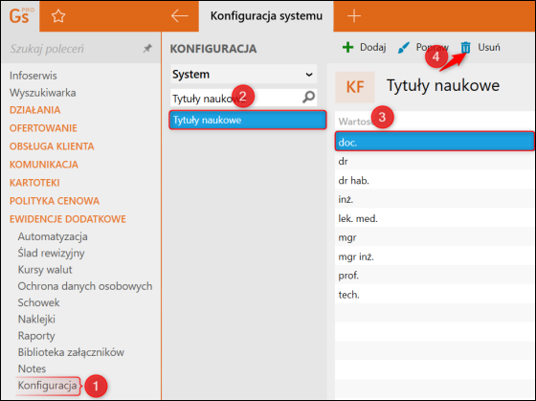Click the Gs PRO logo icon
The image size is (536, 401).
pyautogui.click(x=21, y=16)
